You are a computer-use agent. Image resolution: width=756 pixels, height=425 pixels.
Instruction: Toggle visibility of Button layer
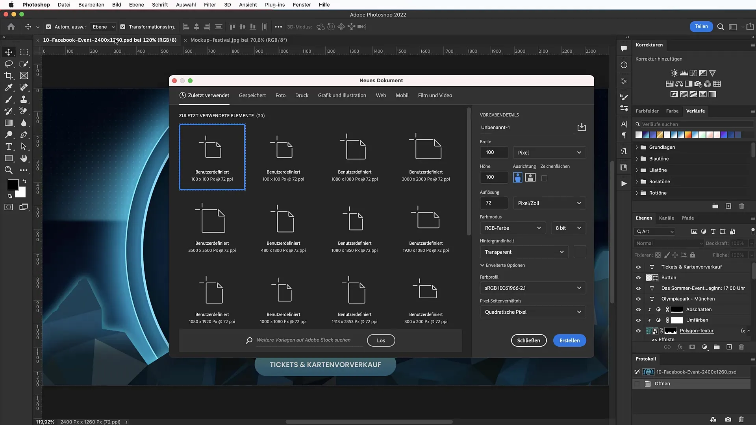(x=638, y=277)
